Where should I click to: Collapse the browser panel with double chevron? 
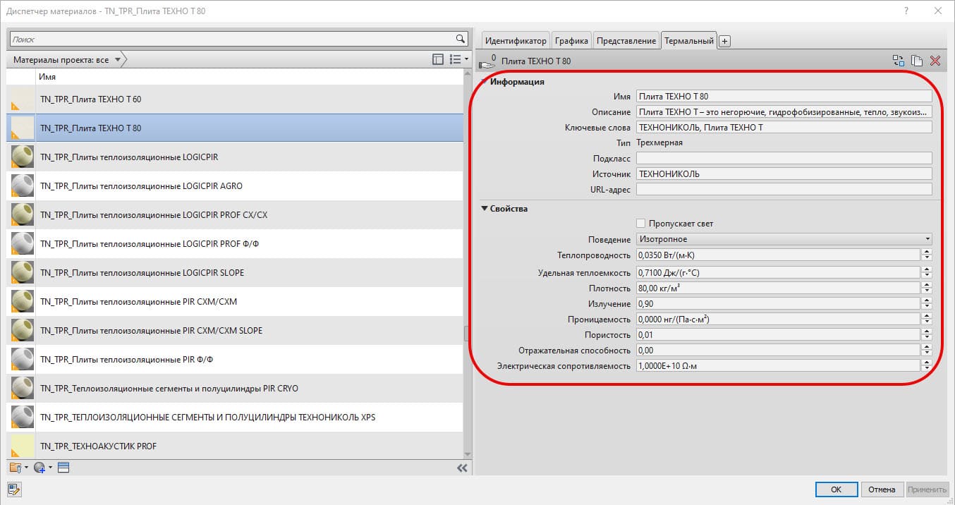[x=462, y=468]
